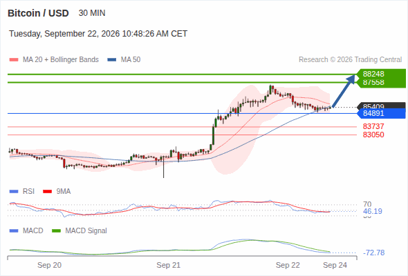This screenshot has width=408, height=276.
Task: Click the RSI value 46.19
Action: 373,211
